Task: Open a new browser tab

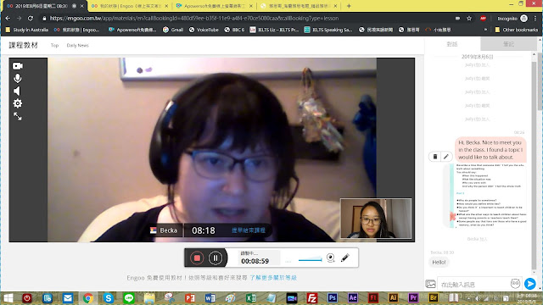Action: [349, 6]
